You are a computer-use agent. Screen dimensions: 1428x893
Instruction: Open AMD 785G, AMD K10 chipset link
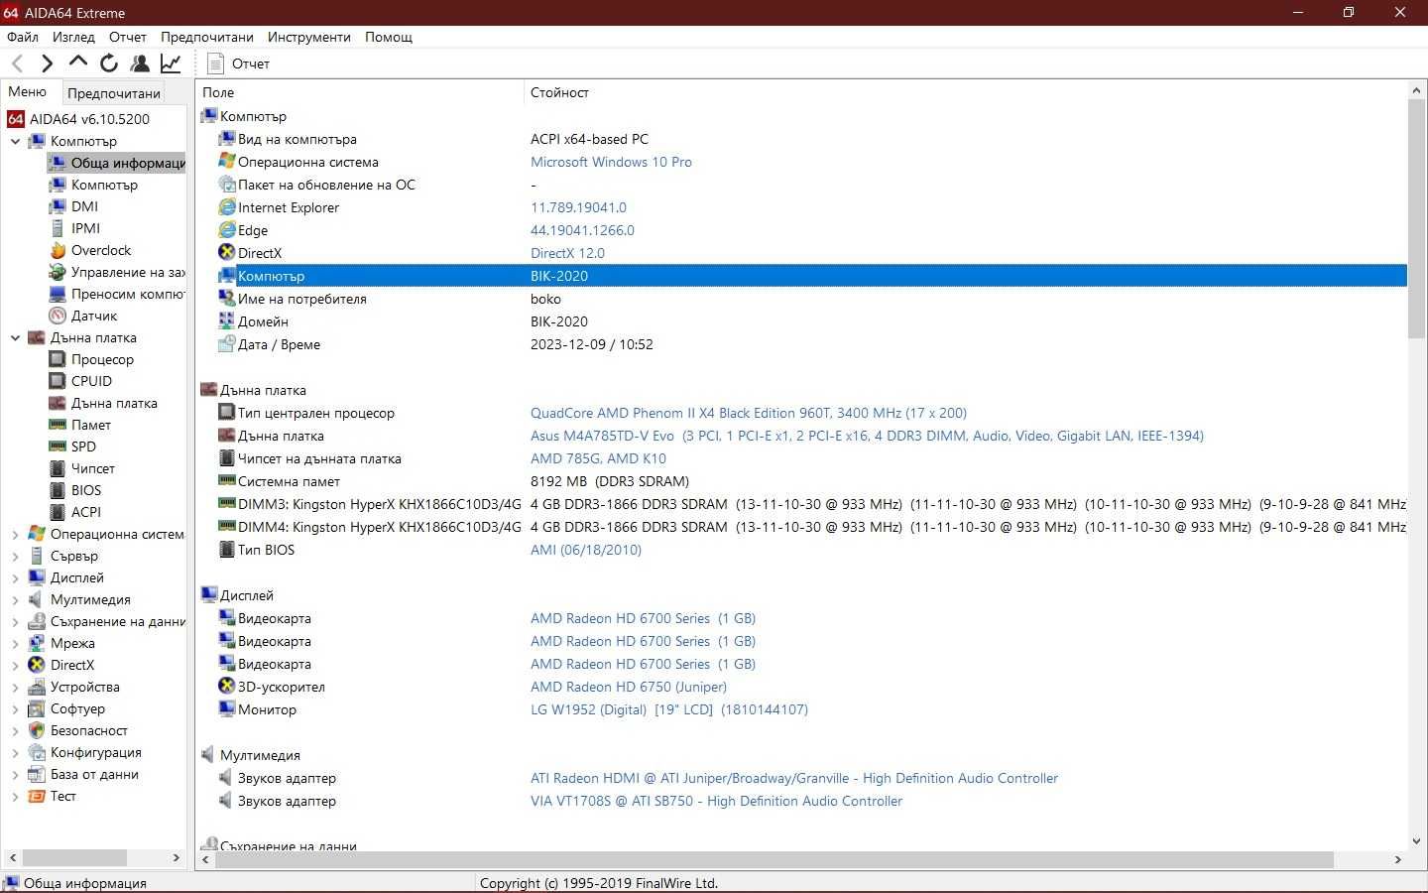click(x=598, y=458)
